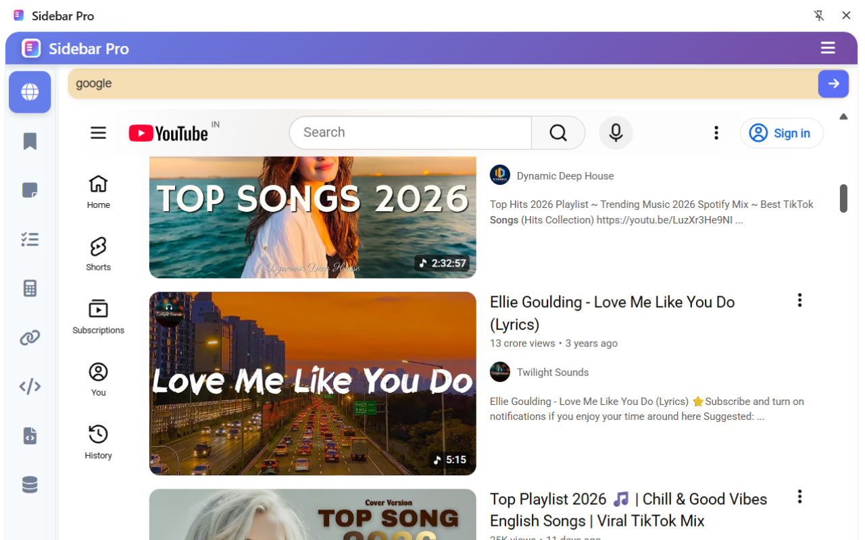
Task: Open the code file sidebar tool
Action: tap(30, 435)
